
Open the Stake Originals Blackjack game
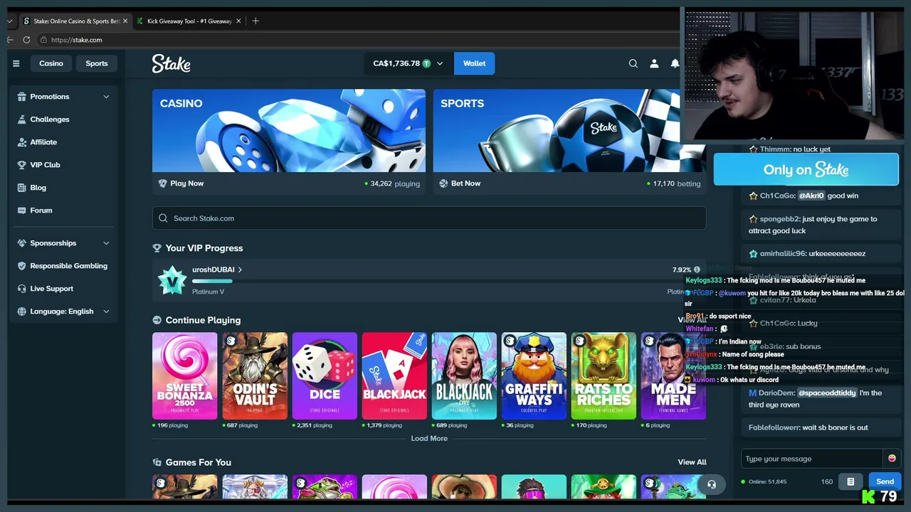click(394, 376)
